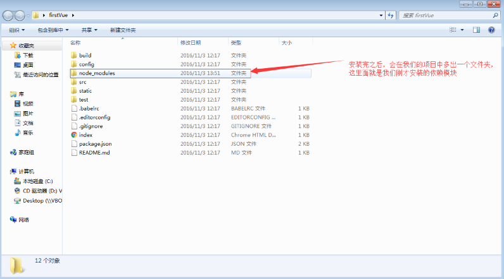Select the build folder
This screenshot has width=504, height=279.
(85, 56)
